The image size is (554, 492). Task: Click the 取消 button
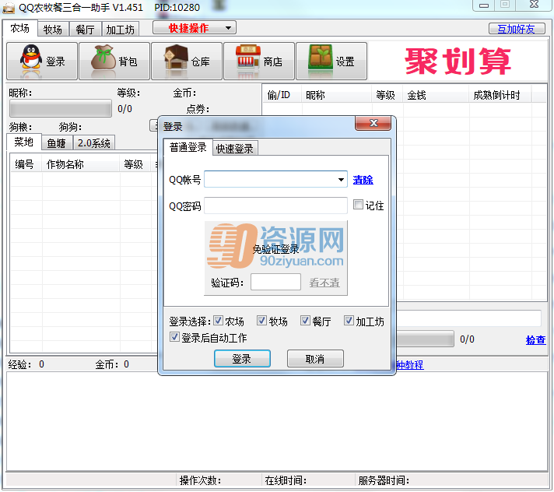[x=315, y=359]
